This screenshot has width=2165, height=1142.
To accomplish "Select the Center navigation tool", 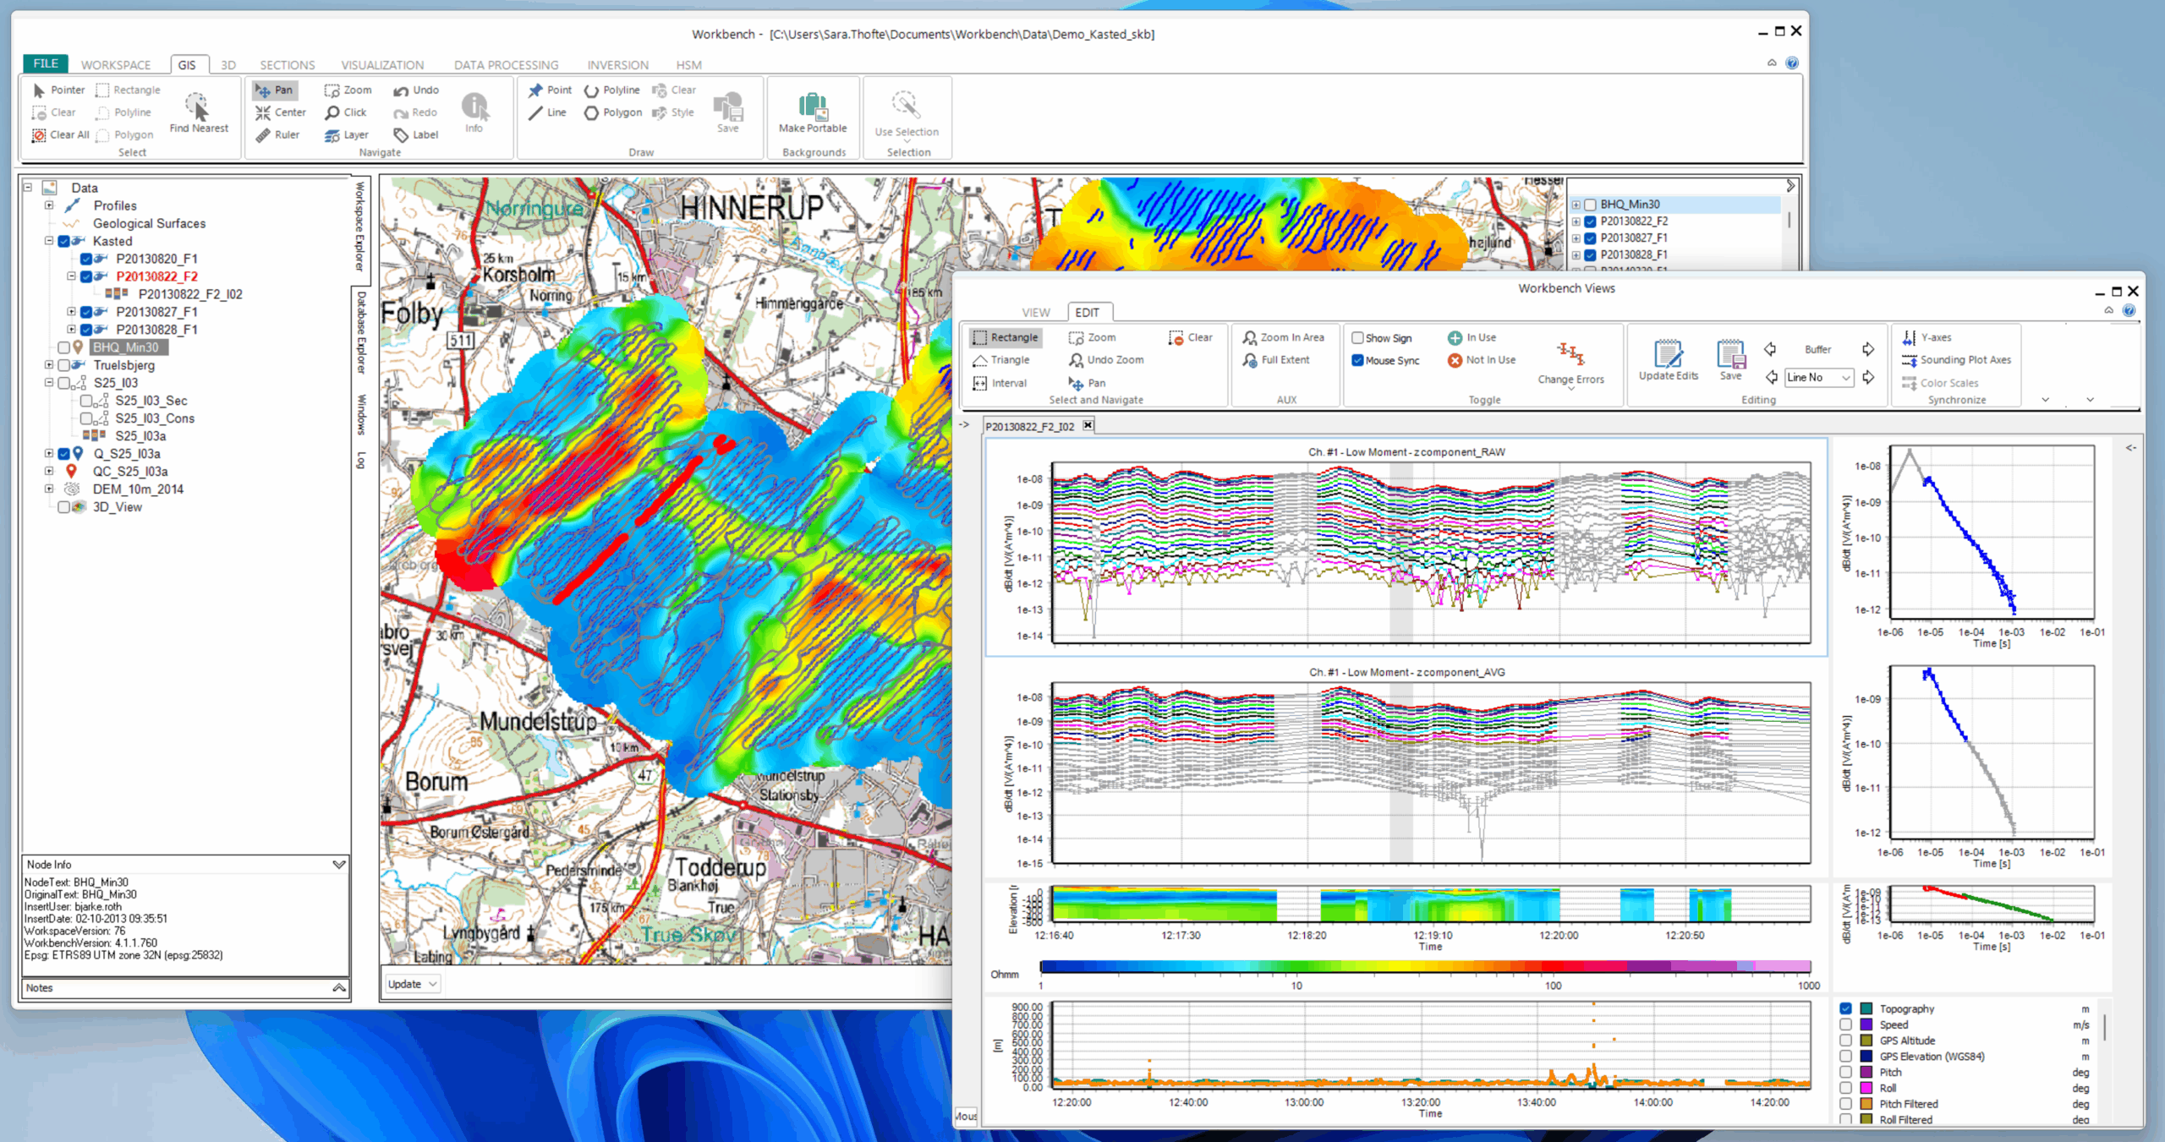I will click(281, 112).
